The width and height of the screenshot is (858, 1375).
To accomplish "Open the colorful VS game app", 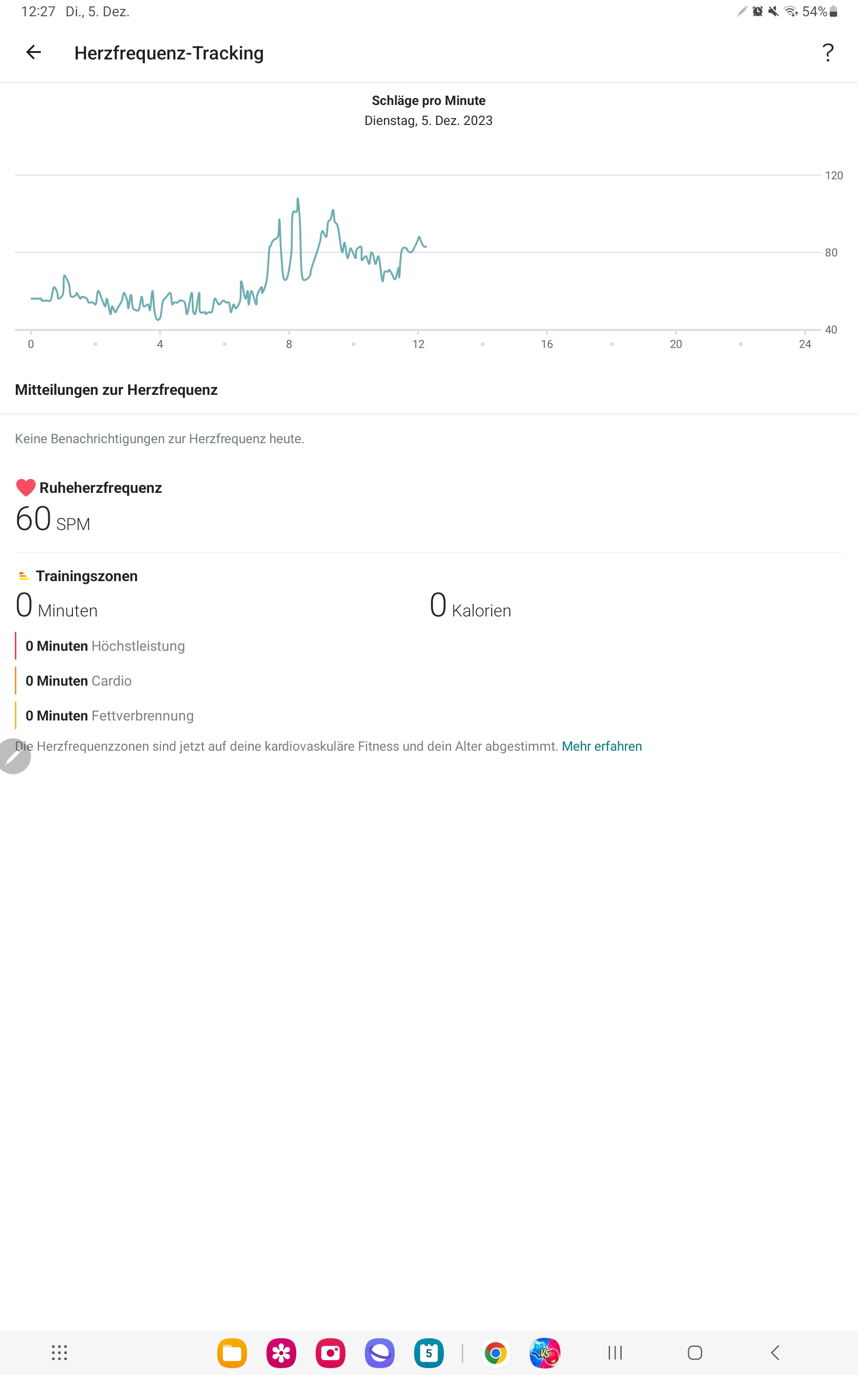I will (545, 1353).
